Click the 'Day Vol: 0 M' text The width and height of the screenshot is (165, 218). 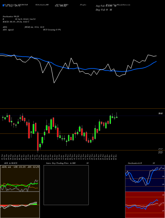[104, 10]
